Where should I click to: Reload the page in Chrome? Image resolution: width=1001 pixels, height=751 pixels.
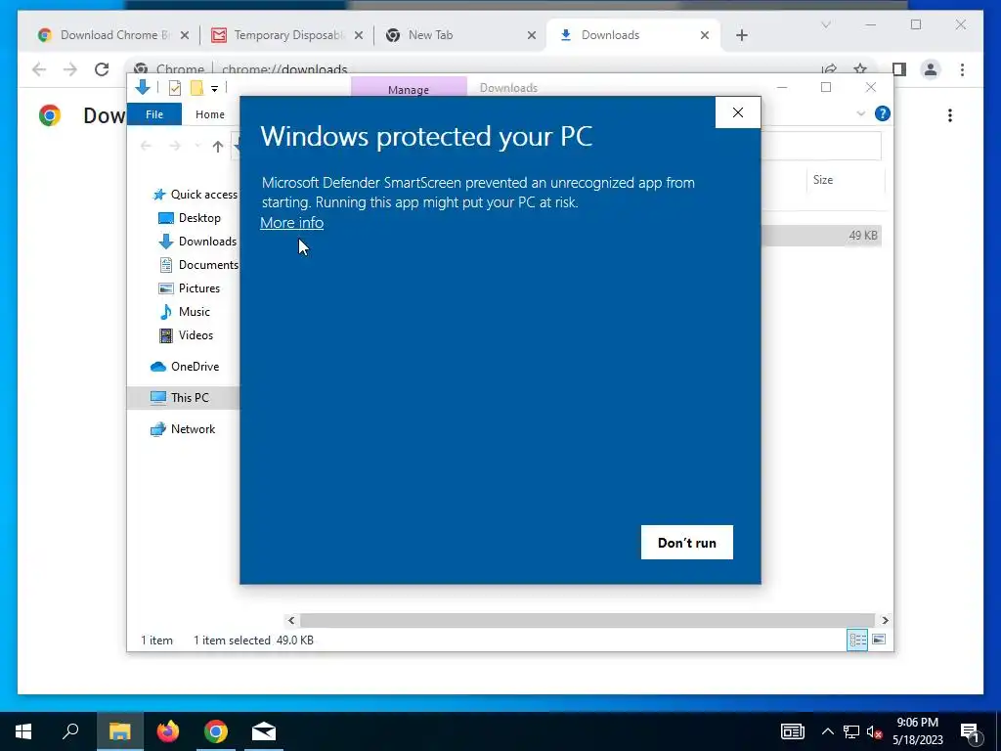click(x=102, y=69)
